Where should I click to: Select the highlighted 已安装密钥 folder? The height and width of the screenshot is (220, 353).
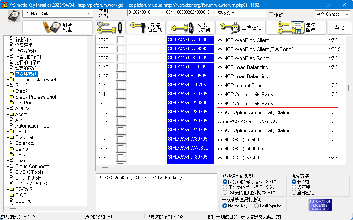tap(26, 74)
